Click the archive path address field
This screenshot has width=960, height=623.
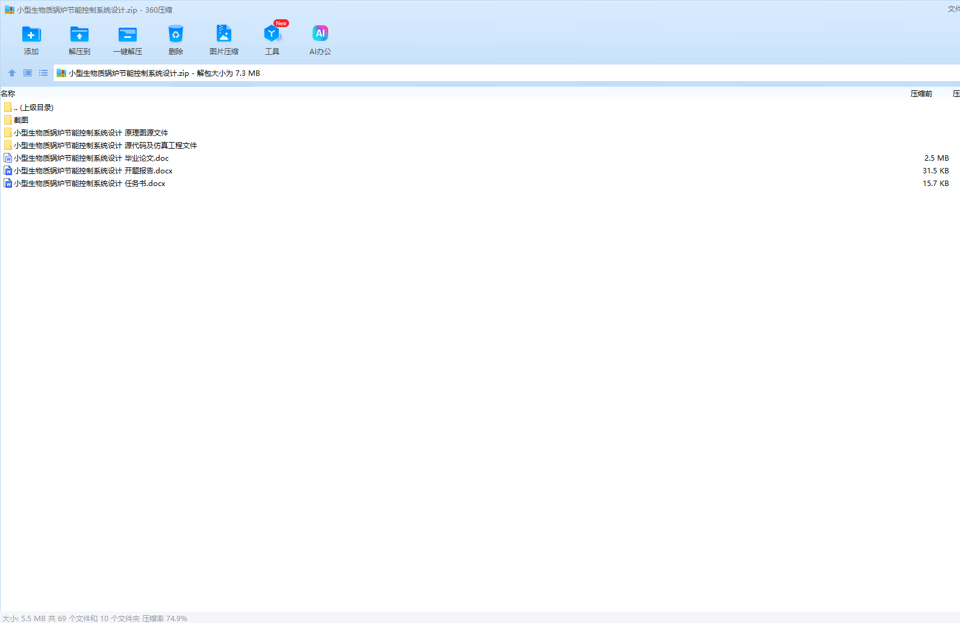coord(482,73)
